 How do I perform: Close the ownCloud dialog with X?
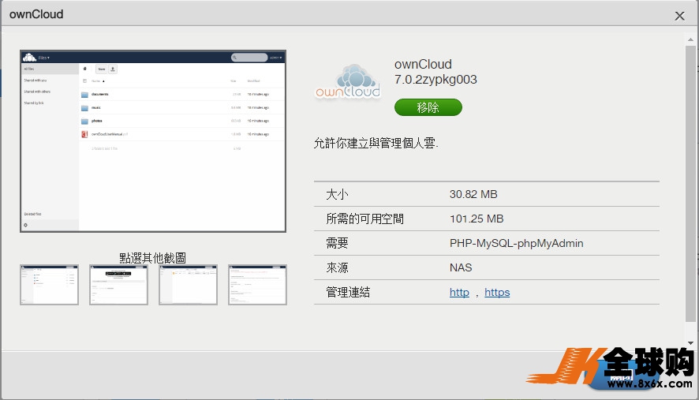point(679,16)
